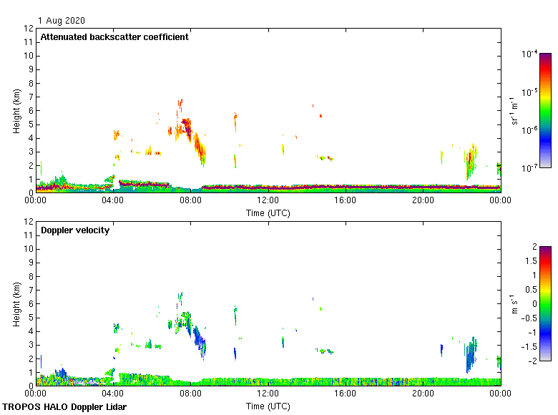This screenshot has height=415, width=558.
Task: Select the "Attenuated backscatter coefficient" plot title
Action: pos(114,37)
